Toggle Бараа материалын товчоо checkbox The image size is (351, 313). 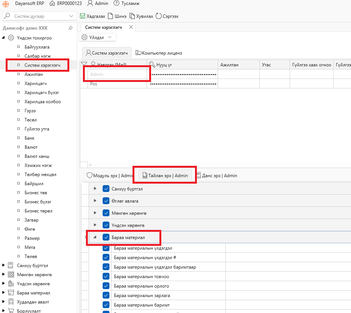click(x=106, y=277)
